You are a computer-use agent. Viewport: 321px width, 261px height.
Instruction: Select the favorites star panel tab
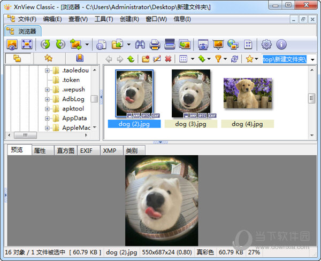pos(48,58)
